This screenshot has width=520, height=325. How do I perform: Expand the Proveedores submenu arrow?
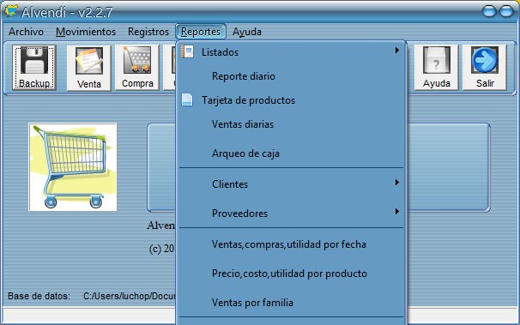(x=396, y=211)
